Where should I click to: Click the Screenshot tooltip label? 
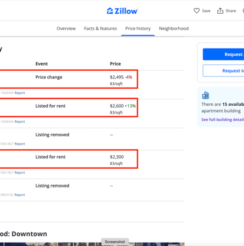click(115, 242)
